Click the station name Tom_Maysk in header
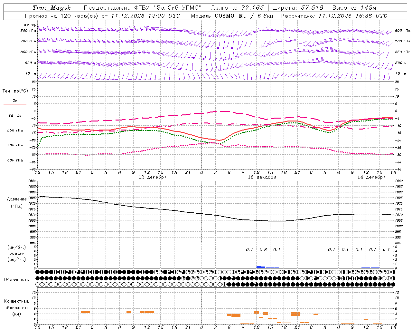The width and height of the screenshot is (412, 330). point(52,8)
